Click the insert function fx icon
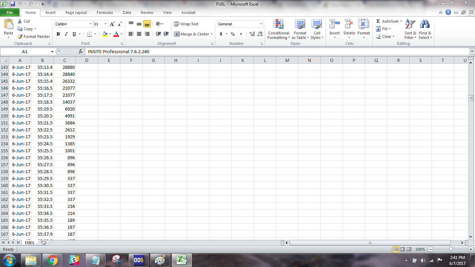The width and height of the screenshot is (475, 267). tap(81, 51)
